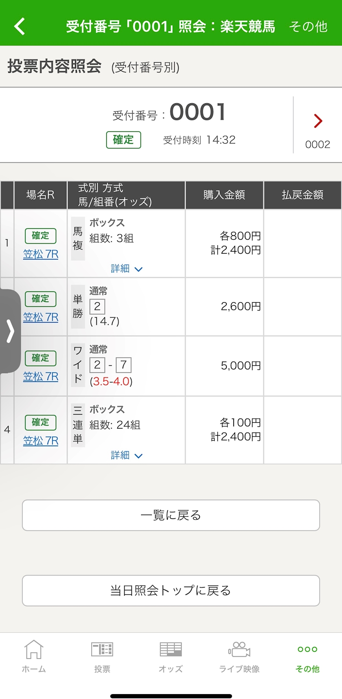Open その他 menu in the top header
Viewport: 342px width, 699px height.
click(x=308, y=26)
